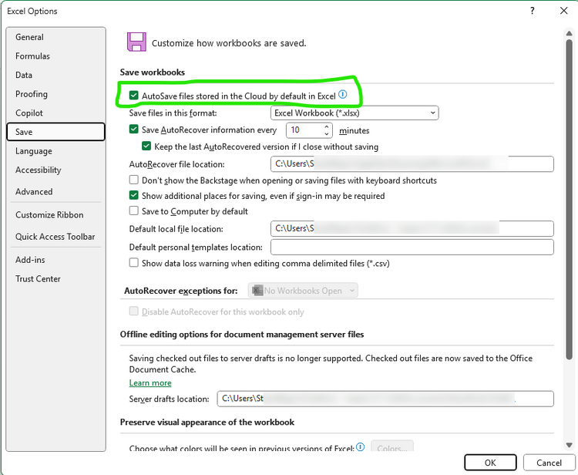Image resolution: width=578 pixels, height=475 pixels.
Task: Click the AutoRecover file location field
Action: click(x=412, y=163)
